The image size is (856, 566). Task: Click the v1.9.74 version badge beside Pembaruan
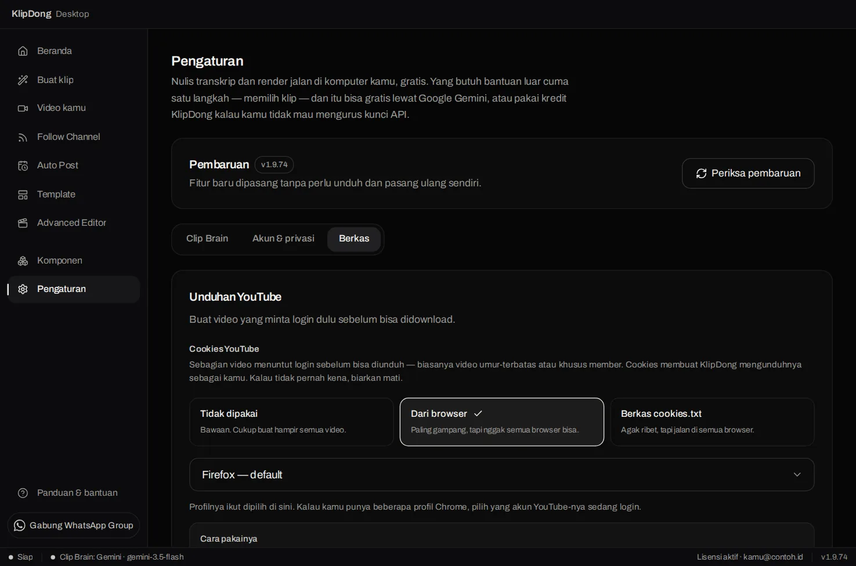coord(274,165)
